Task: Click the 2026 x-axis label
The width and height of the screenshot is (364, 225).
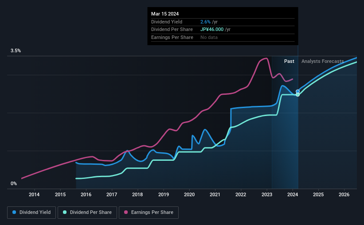Action: point(344,194)
